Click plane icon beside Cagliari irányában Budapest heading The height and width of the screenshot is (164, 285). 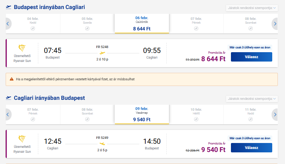click(8, 98)
